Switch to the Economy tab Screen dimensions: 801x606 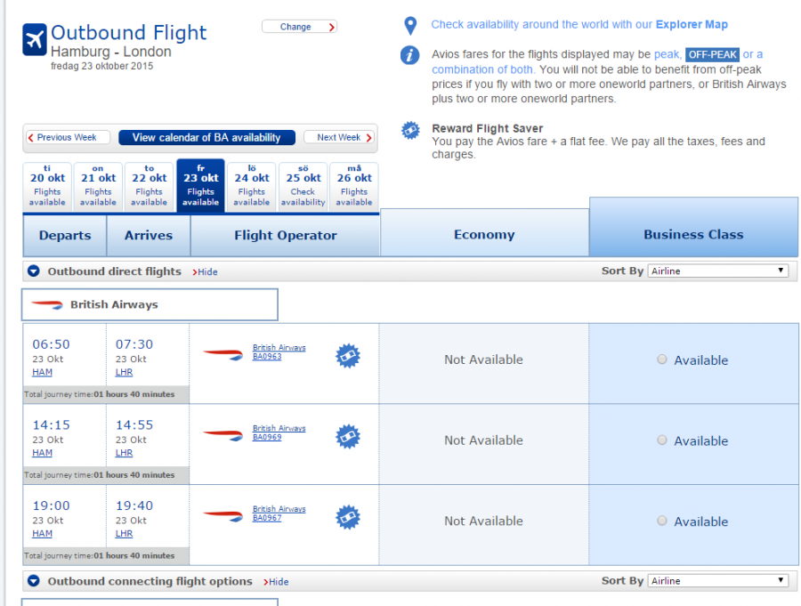(483, 234)
